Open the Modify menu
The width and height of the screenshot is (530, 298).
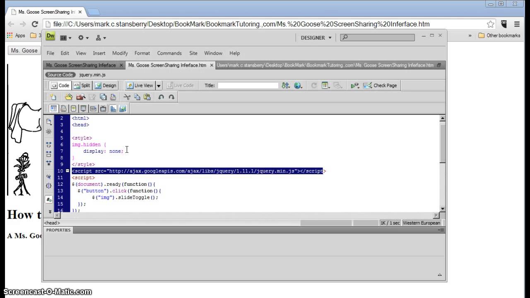tap(120, 53)
